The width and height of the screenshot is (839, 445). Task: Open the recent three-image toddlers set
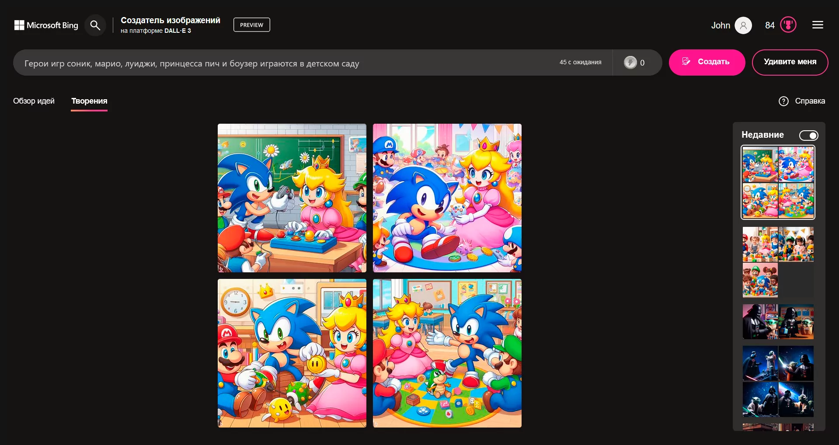pos(778,262)
